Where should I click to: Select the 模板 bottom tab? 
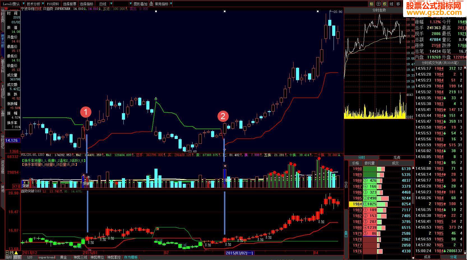pos(17,257)
